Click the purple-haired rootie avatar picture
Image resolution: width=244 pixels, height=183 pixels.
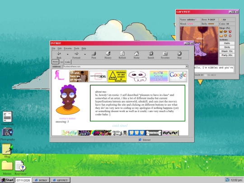[x=68, y=99]
